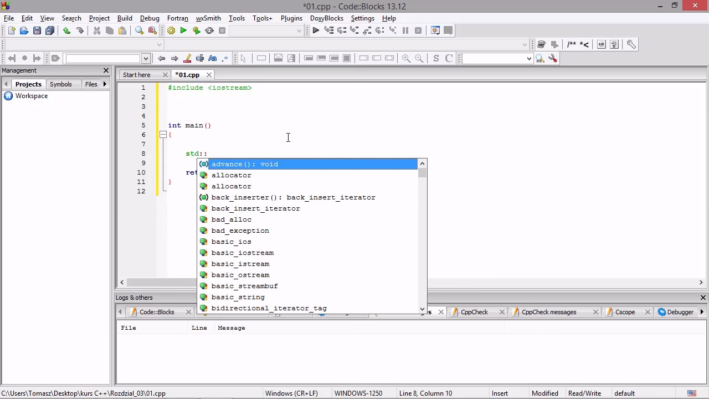Click the Rebuild icon

coord(209,31)
